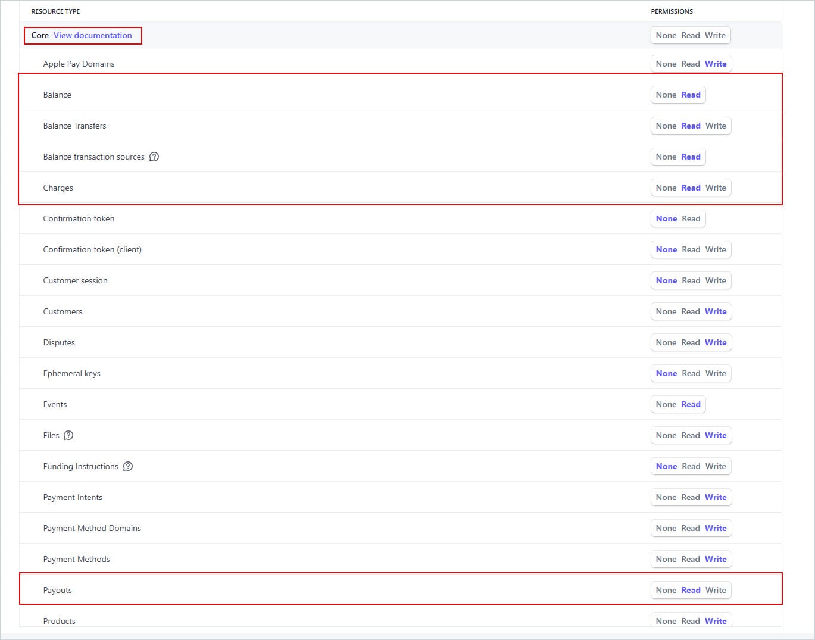Viewport: 815px width, 640px height.
Task: Set Apple Pay Domains permission to Read
Action: (690, 64)
